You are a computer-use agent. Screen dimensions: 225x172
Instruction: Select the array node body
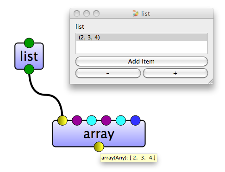pos(99,134)
